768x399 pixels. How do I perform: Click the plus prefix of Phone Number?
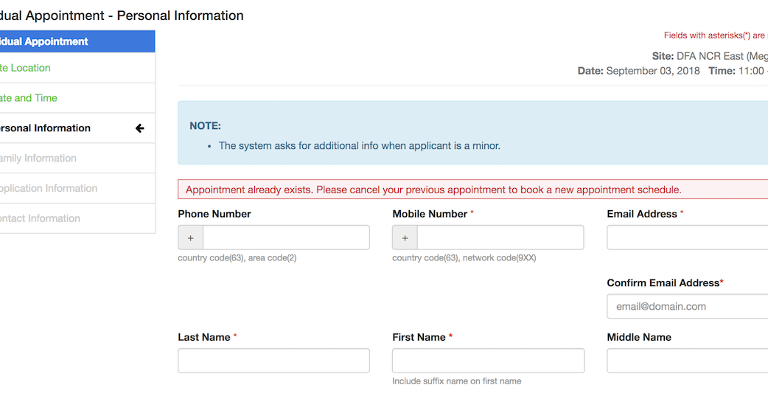[190, 238]
